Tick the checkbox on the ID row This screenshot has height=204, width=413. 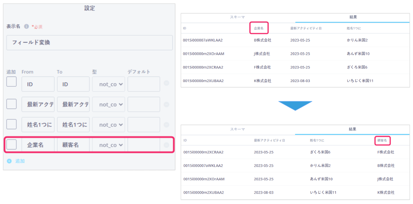(12, 82)
